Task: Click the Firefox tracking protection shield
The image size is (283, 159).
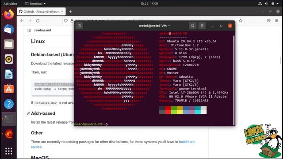Action: pos(66,21)
